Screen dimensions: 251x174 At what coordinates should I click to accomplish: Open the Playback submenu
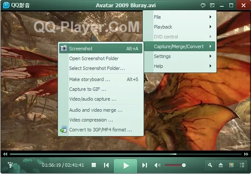[179, 27]
